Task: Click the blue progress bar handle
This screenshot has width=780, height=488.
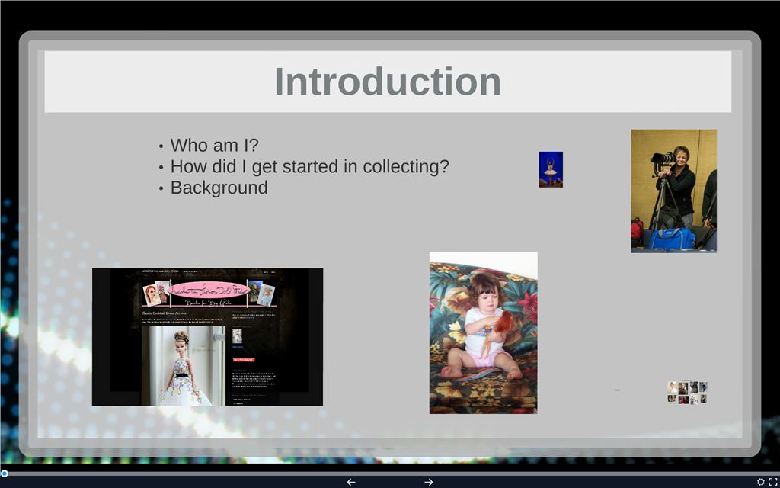Action: tap(4, 474)
